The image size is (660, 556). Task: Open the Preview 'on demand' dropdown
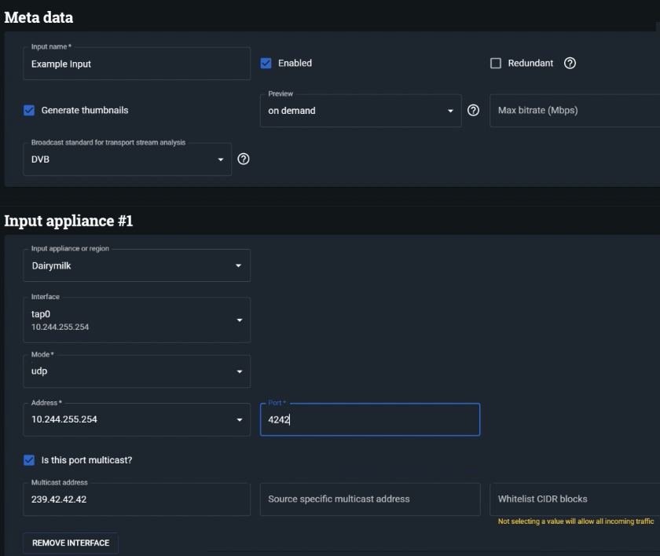click(x=361, y=111)
